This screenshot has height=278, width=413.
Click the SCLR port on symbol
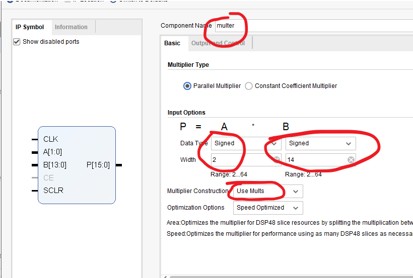point(53,190)
